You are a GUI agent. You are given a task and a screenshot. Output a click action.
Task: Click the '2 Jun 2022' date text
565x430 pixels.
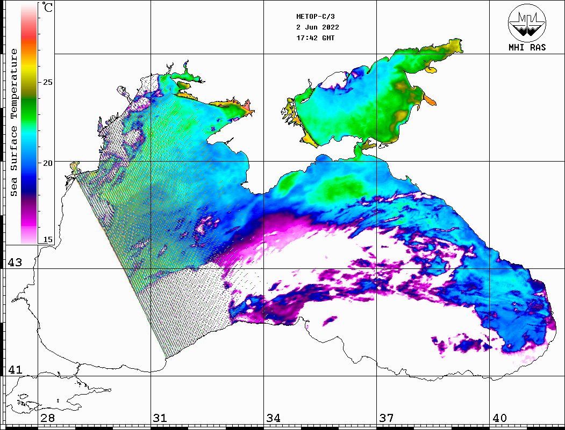click(x=318, y=27)
